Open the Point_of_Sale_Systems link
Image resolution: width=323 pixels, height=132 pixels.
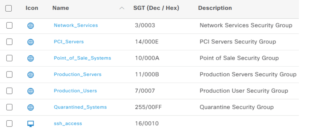82,58
